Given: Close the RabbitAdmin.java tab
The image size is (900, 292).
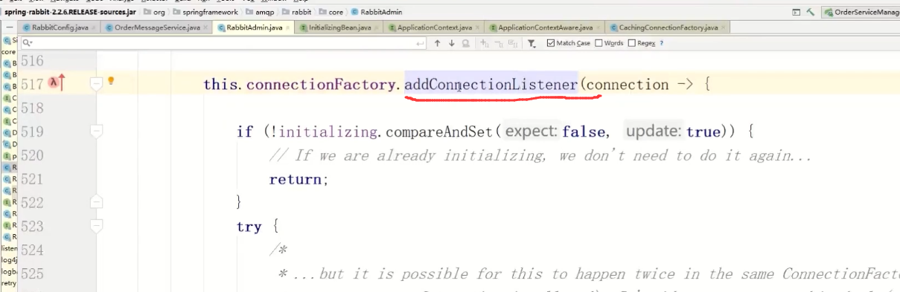Looking at the screenshot, I should 289,27.
